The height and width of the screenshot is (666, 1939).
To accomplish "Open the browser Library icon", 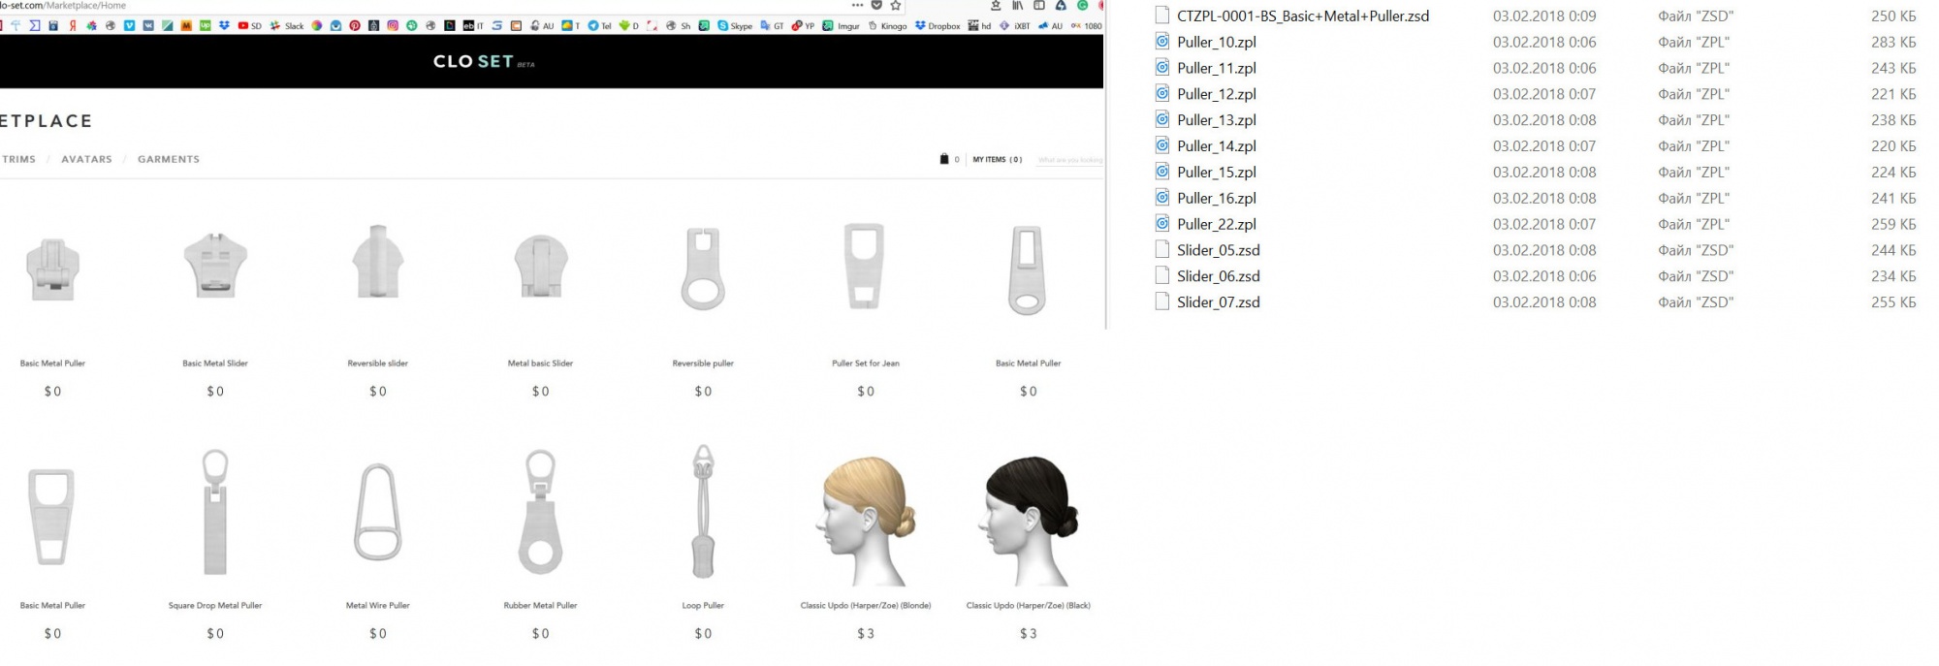I will 1017,6.
